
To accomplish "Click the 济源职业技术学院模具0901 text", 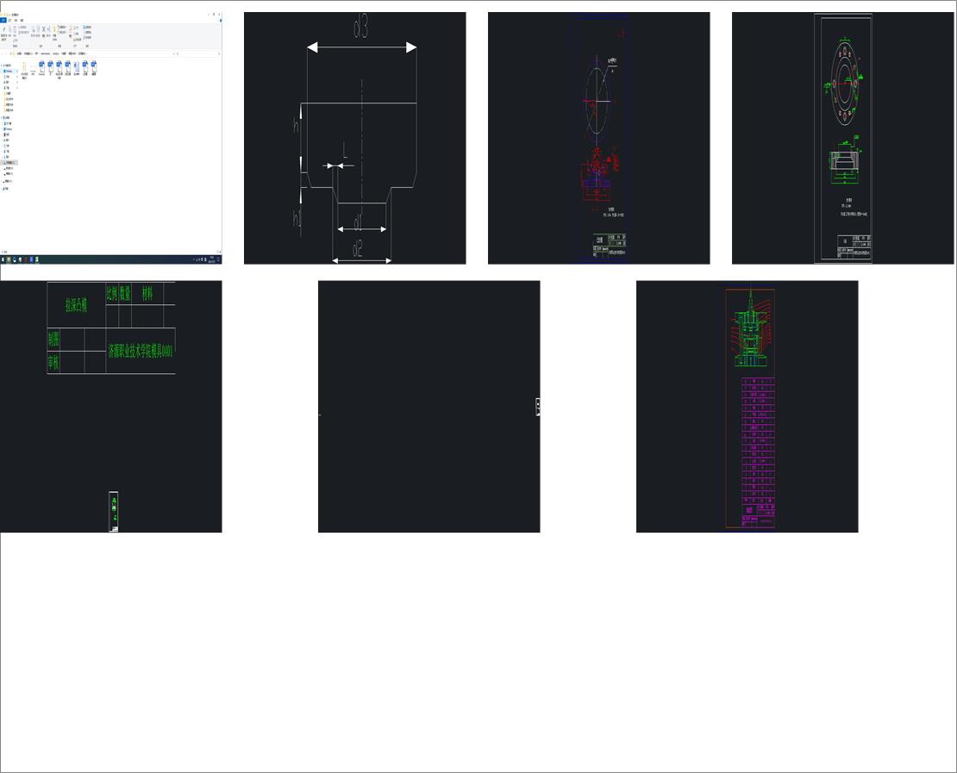I will click(x=141, y=351).
